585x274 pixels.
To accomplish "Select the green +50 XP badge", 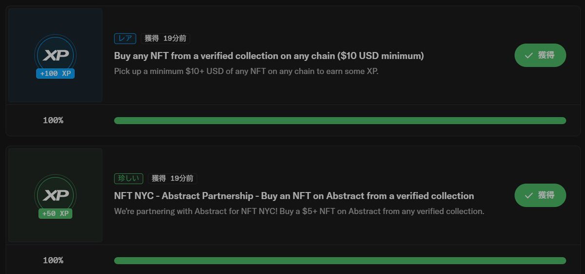I will pos(56,213).
